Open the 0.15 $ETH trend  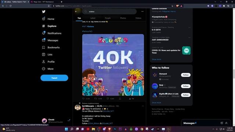(156, 30)
